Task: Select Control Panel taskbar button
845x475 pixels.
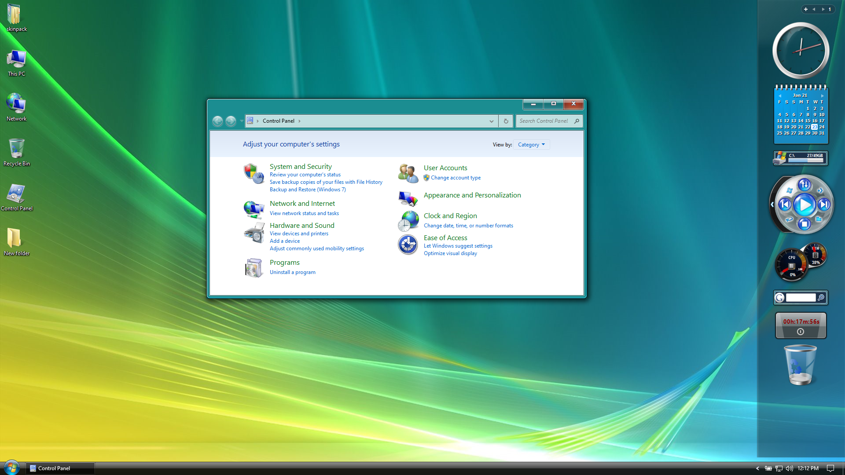Action: pyautogui.click(x=60, y=468)
